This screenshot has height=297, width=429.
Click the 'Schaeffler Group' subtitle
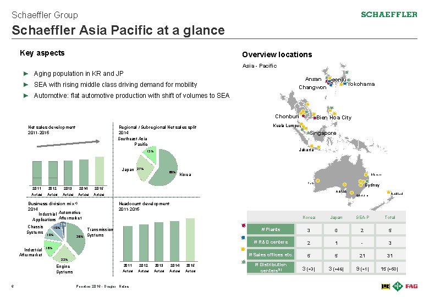click(45, 15)
